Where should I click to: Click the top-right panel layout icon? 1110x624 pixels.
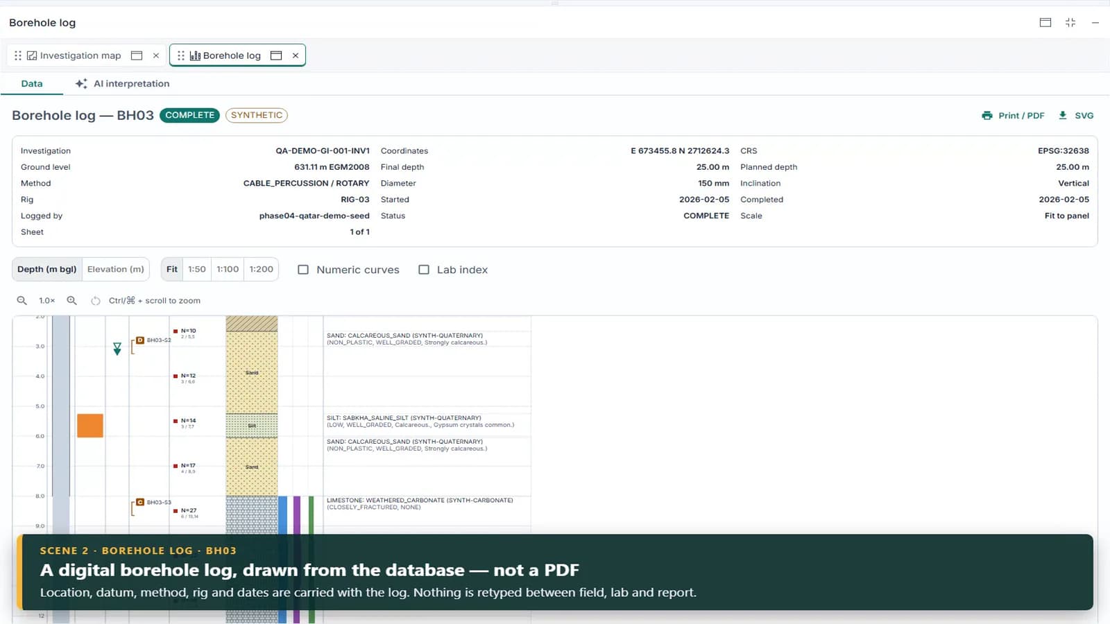1045,22
